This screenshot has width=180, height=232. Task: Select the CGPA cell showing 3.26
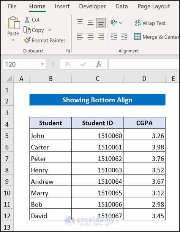pyautogui.click(x=144, y=134)
